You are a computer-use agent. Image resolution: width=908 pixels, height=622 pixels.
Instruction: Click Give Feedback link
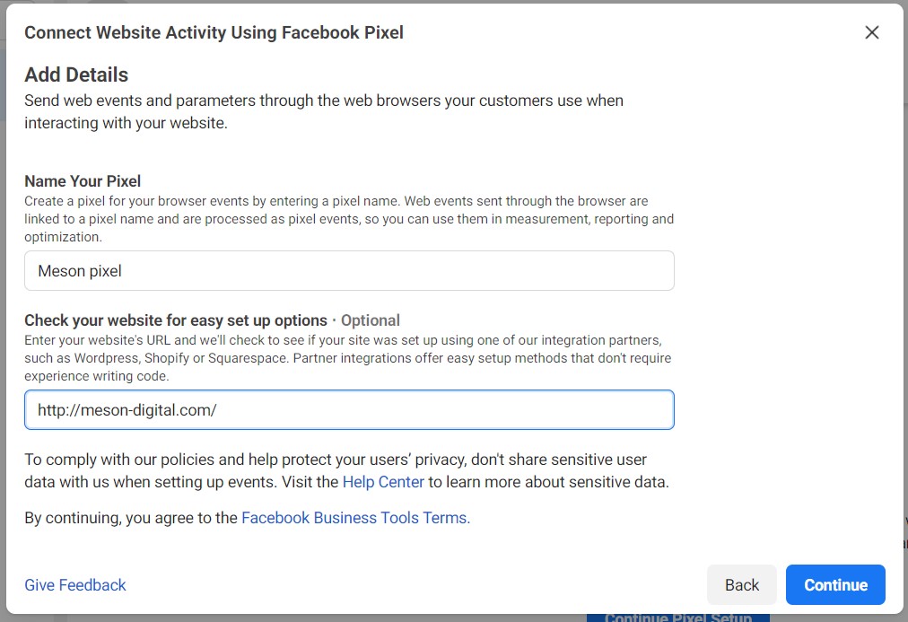click(75, 585)
